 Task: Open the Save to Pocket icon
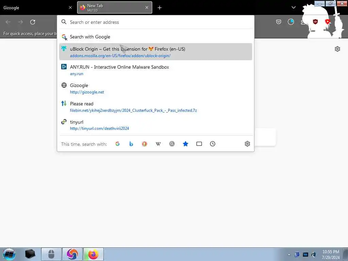tap(279, 22)
